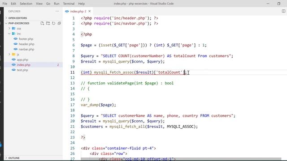Open footer.php from explorer
Screen dimensions: 287x161
[26, 39]
